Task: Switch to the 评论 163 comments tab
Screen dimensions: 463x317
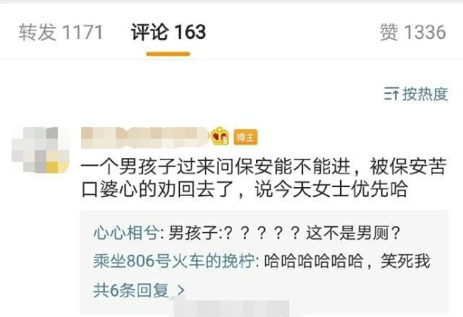Action: tap(169, 32)
